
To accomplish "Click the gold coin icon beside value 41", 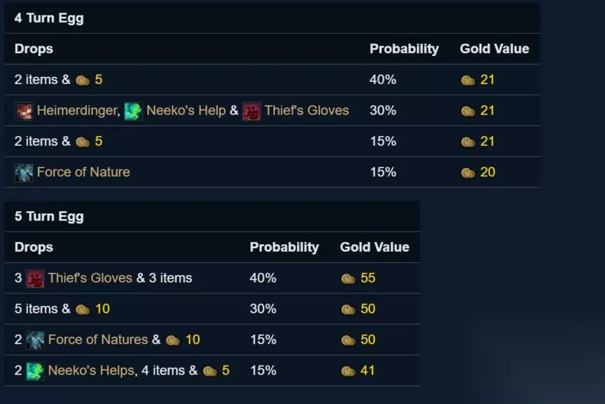I will tap(348, 371).
